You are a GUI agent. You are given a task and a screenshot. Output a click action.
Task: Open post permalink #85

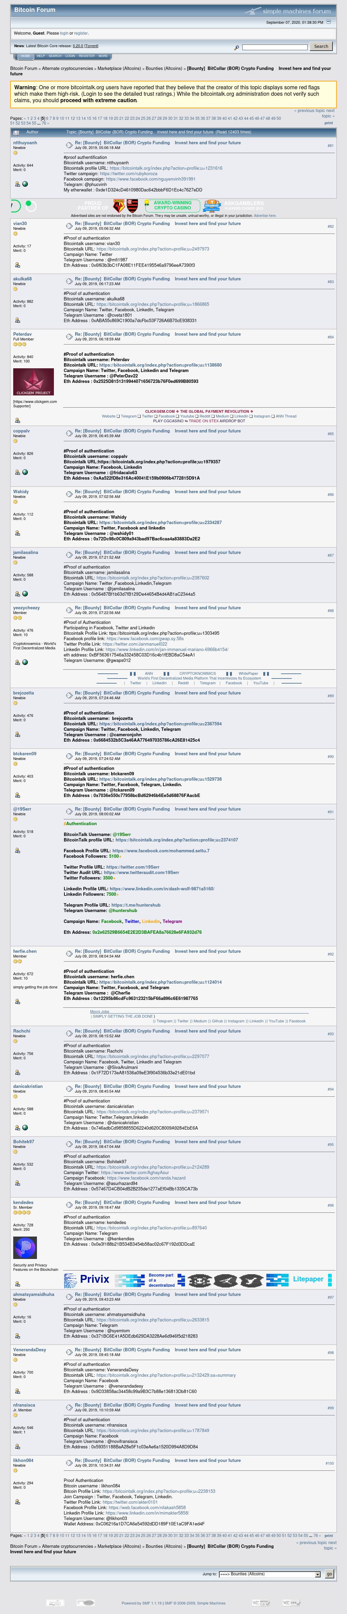tap(330, 433)
